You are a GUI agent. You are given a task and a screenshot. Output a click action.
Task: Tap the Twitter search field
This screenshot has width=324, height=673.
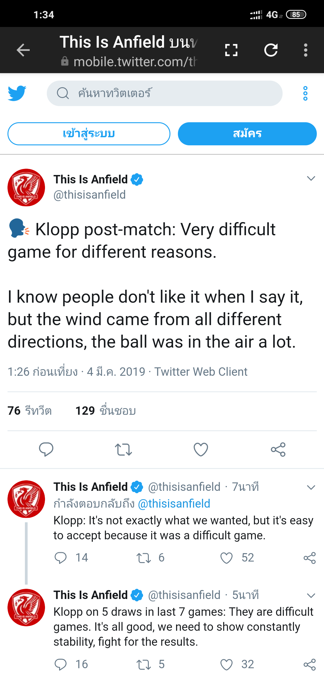coord(164,93)
